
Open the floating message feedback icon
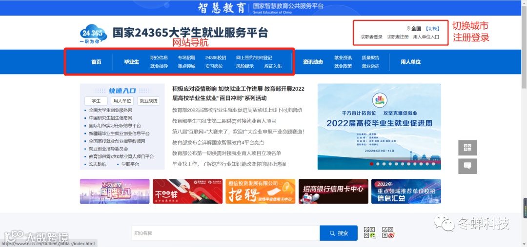click(x=467, y=166)
